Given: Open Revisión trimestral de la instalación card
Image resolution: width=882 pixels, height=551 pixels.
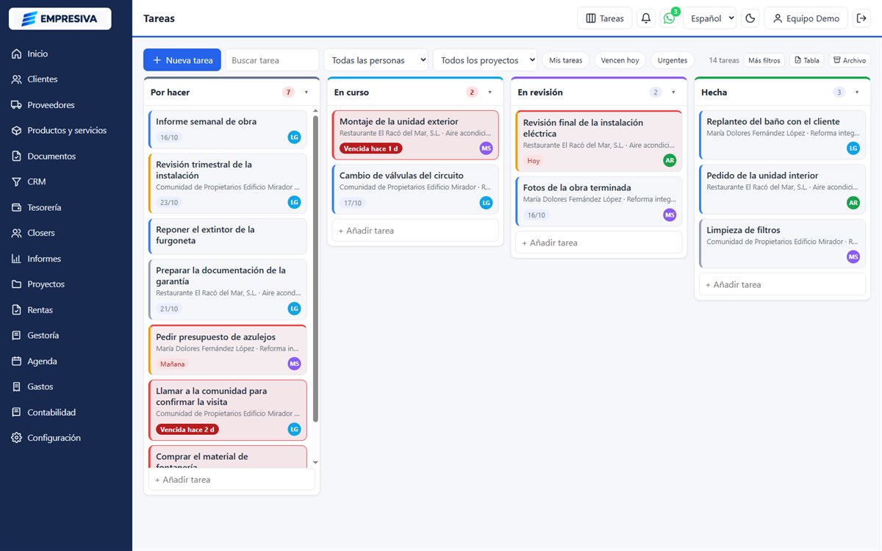Looking at the screenshot, I should (x=228, y=182).
